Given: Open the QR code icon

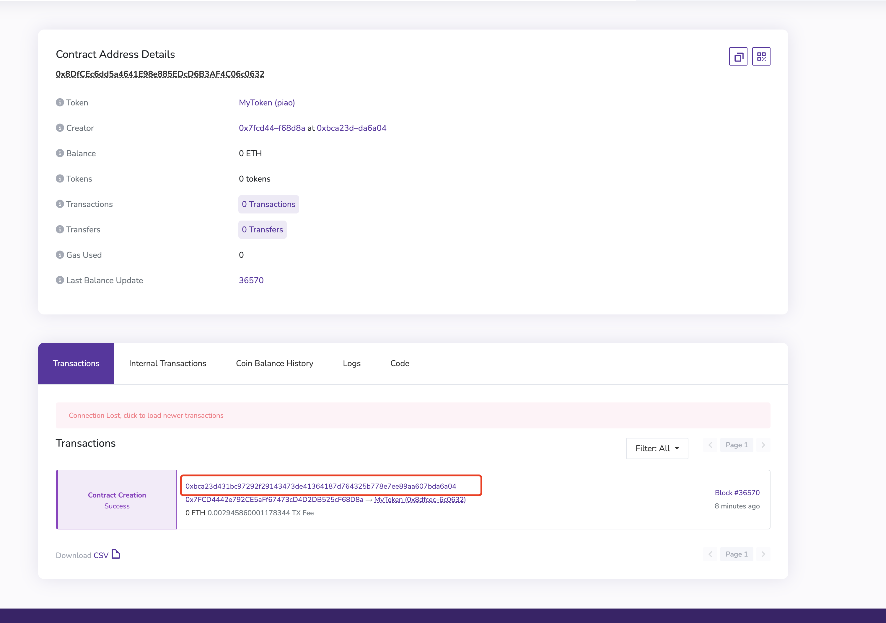Looking at the screenshot, I should click(x=761, y=57).
